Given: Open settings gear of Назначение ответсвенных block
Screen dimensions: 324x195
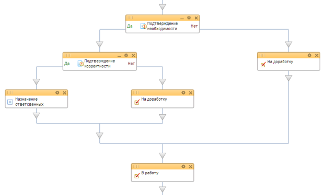Looking at the screenshot, I should tap(57, 93).
